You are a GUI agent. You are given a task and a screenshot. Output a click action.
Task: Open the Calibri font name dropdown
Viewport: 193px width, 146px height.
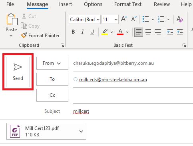click(x=85, y=20)
